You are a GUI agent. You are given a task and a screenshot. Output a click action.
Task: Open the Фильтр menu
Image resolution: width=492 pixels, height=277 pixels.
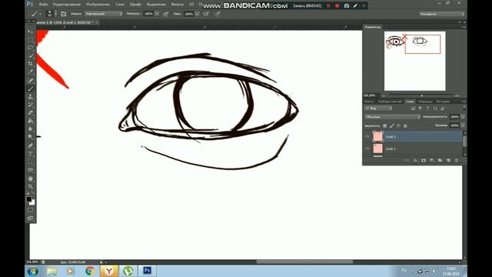(x=178, y=5)
